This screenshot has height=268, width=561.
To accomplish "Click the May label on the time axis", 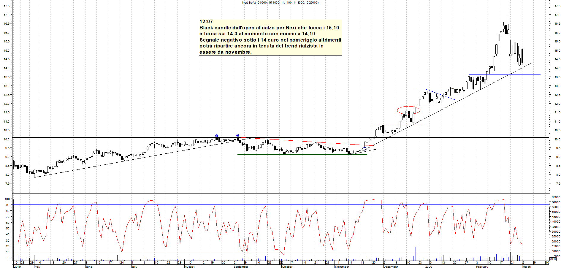I will (x=37, y=267).
